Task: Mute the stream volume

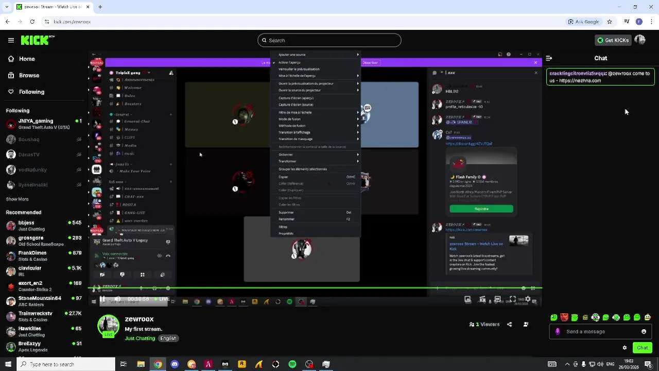Action: (117, 299)
